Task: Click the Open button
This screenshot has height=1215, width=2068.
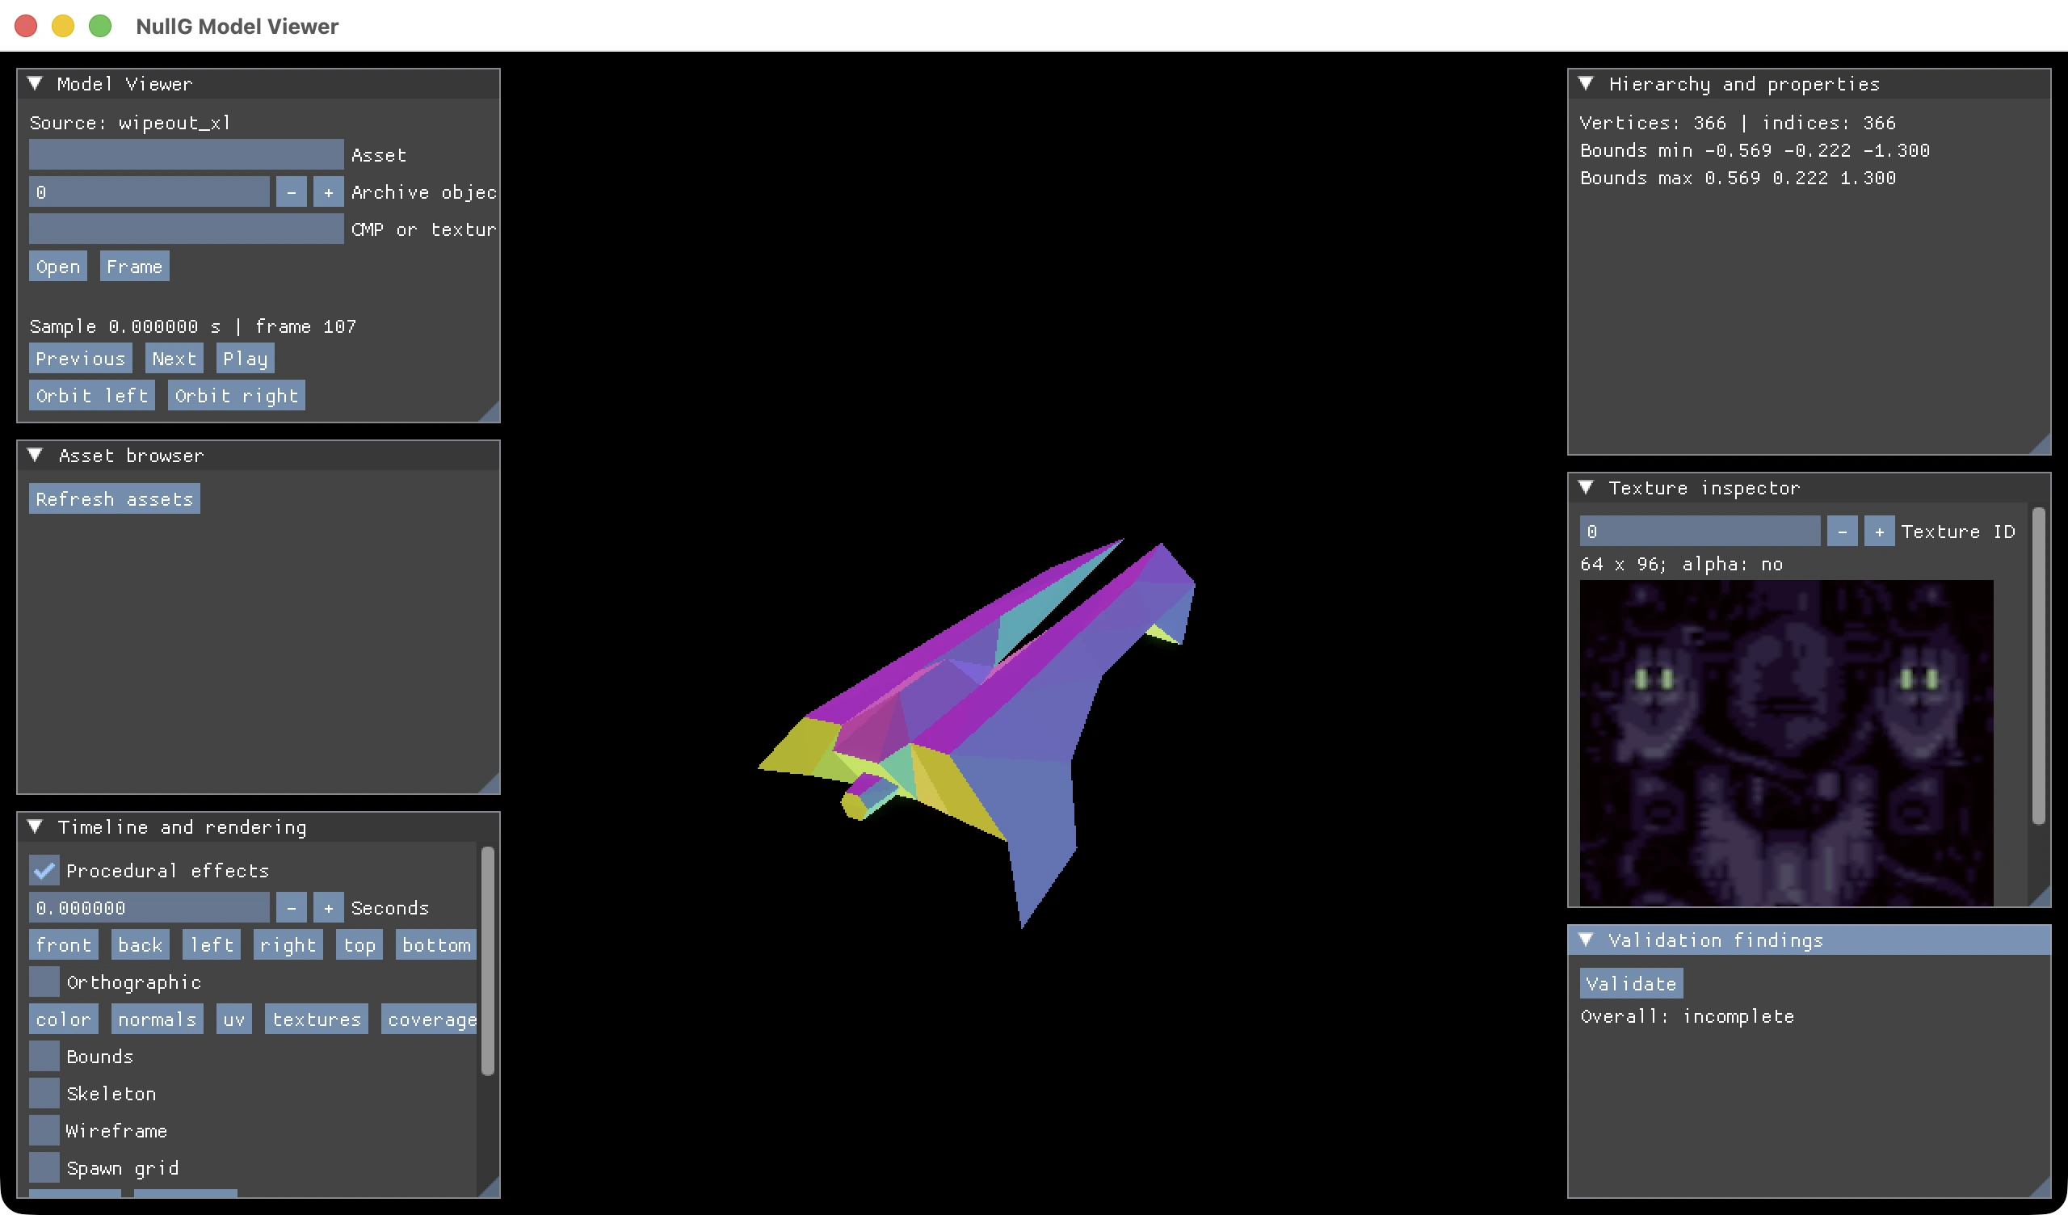Action: [58, 266]
